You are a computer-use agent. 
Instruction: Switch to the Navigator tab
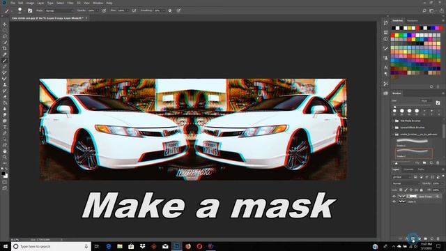click(x=412, y=21)
